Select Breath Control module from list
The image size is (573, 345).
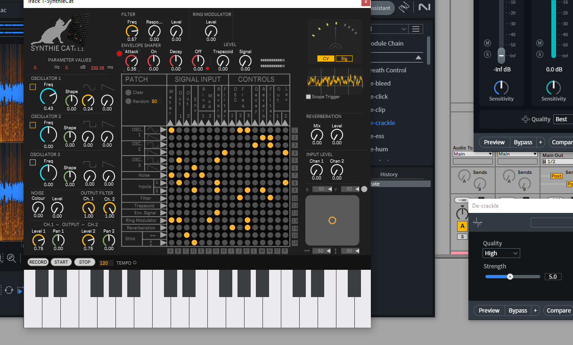[x=388, y=70]
